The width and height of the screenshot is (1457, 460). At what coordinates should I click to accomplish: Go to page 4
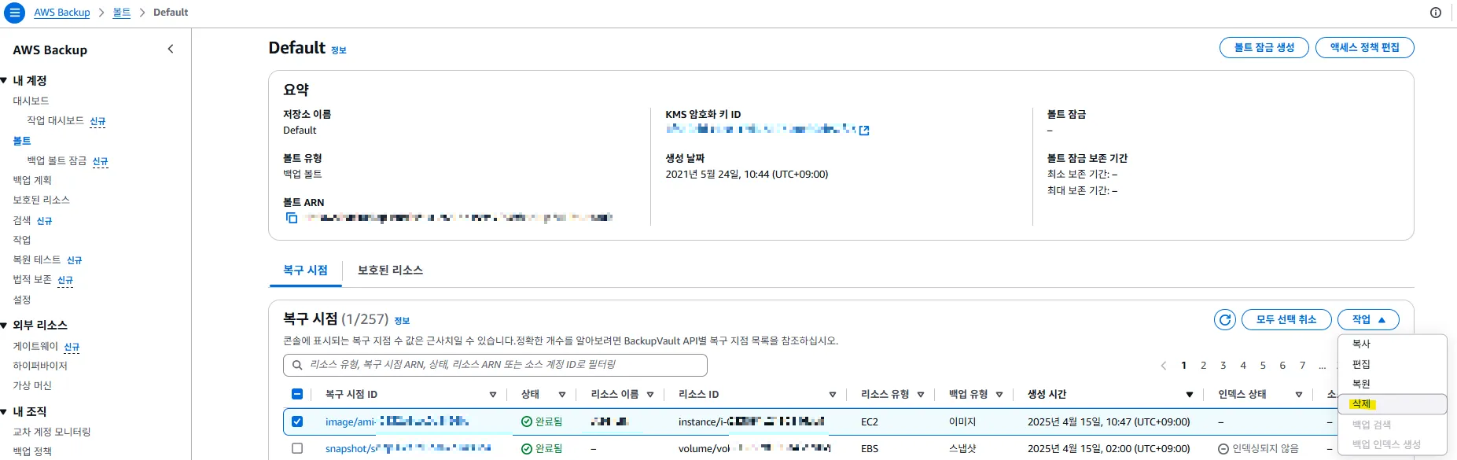click(1243, 366)
